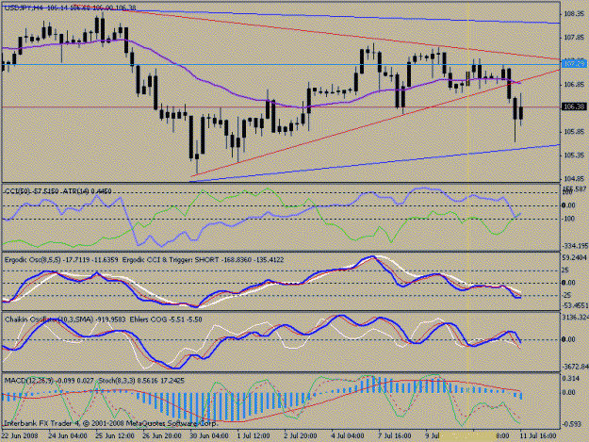Click the -3672.84 scale value
The height and width of the screenshot is (442, 589).
coord(575,367)
